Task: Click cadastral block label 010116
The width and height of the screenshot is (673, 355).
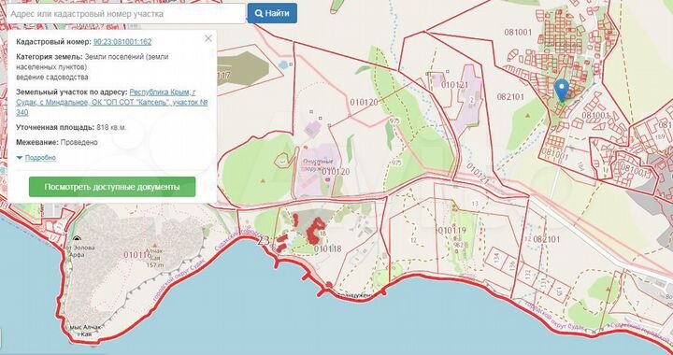Action: [x=137, y=255]
